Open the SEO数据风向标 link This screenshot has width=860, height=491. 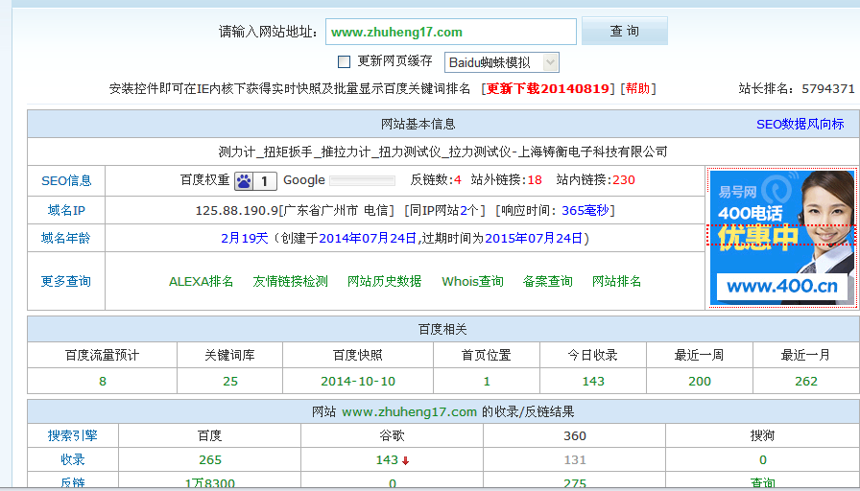coord(800,124)
